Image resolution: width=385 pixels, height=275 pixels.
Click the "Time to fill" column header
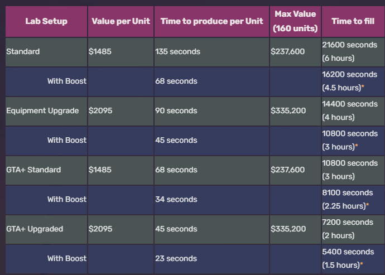click(x=353, y=21)
